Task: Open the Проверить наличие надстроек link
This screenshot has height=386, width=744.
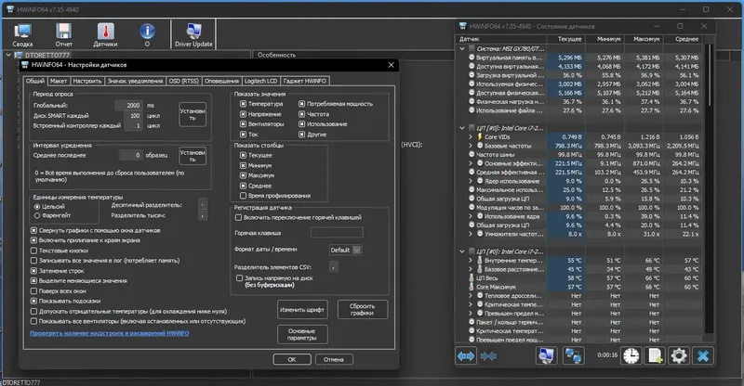Action: tap(110, 333)
